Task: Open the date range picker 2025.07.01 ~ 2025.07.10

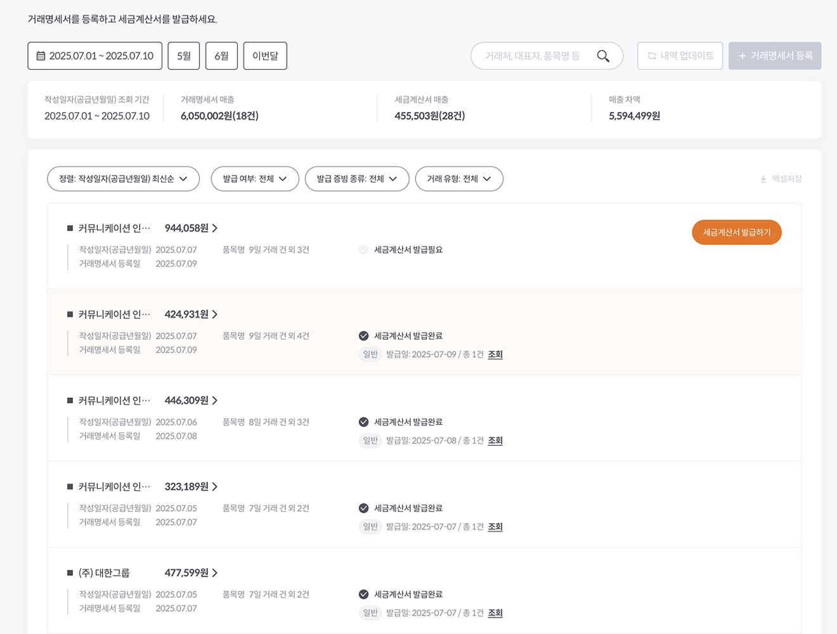Action: (94, 56)
